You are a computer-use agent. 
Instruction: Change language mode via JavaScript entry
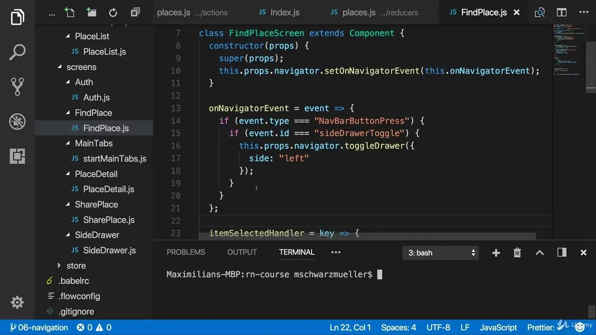498,328
